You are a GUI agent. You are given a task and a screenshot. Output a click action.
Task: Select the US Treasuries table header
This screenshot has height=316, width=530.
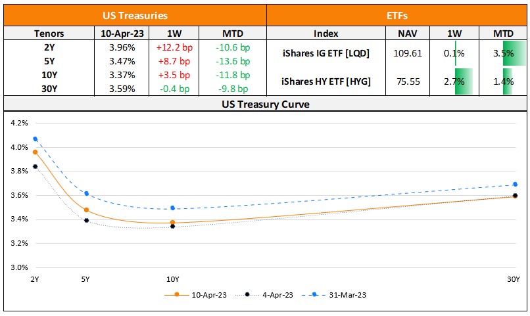[135, 14]
